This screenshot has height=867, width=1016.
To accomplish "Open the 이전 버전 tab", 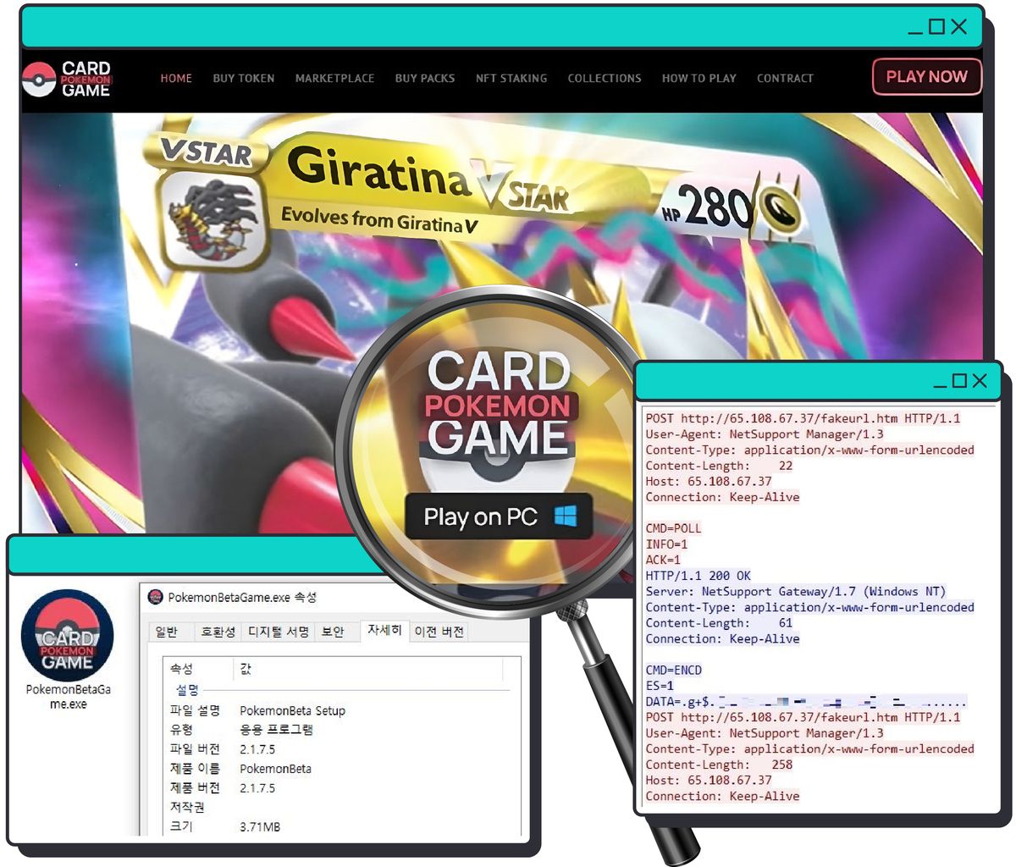I will coord(439,632).
